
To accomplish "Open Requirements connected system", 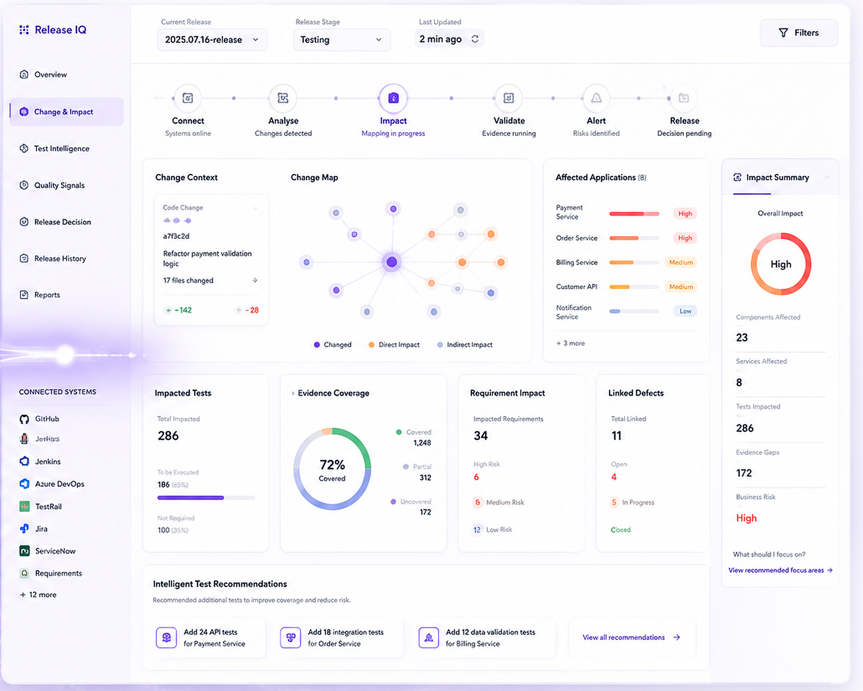I will point(51,573).
